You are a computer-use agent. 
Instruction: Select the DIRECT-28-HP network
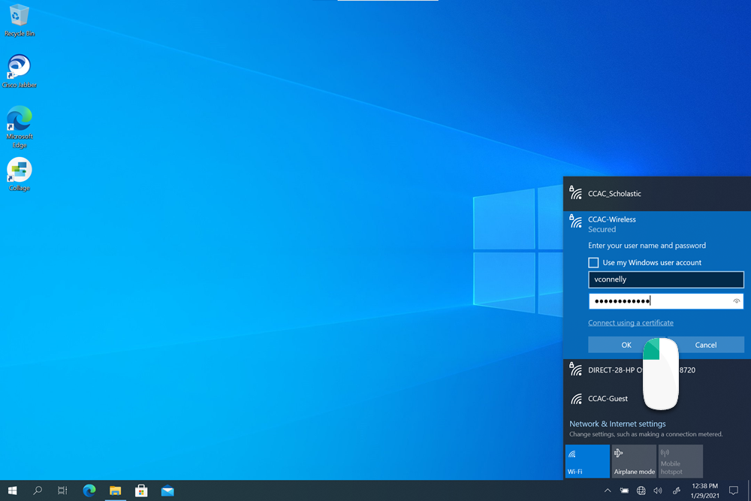pos(657,370)
